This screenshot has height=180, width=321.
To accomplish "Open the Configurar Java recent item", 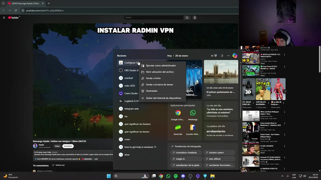I will click(x=128, y=63).
